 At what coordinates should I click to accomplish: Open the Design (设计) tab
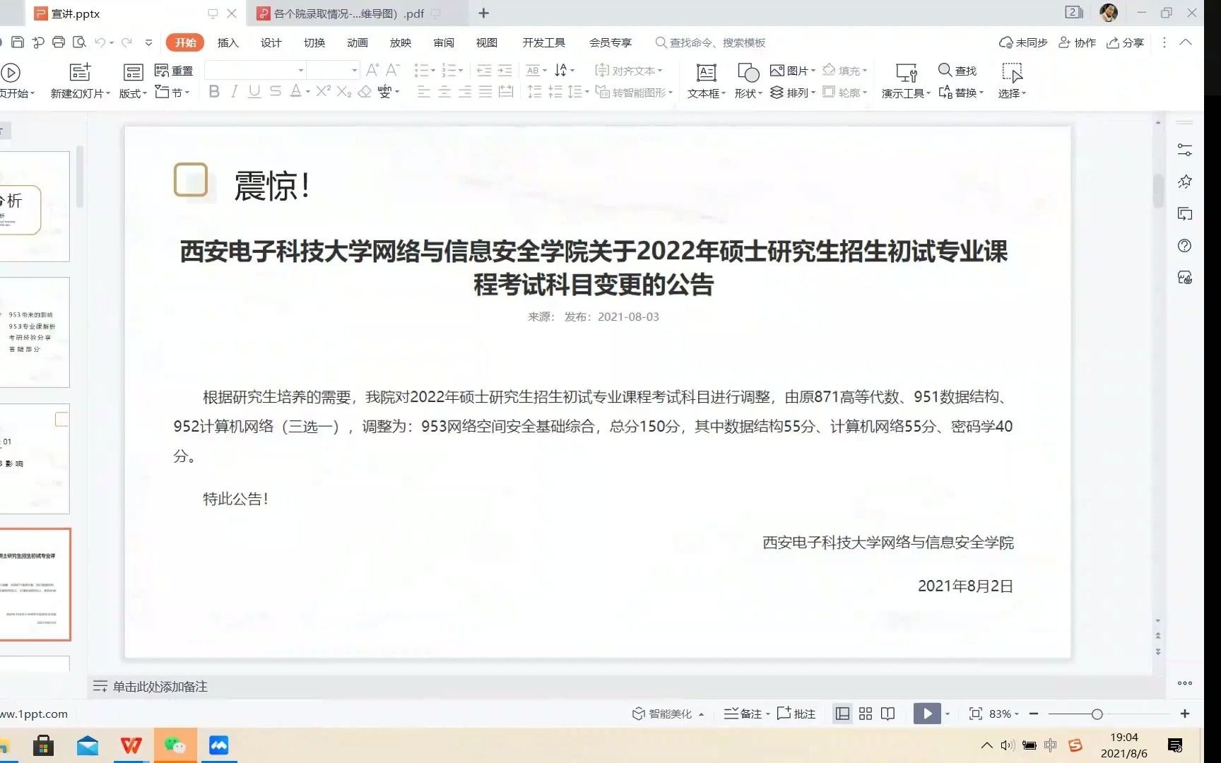[x=271, y=42]
